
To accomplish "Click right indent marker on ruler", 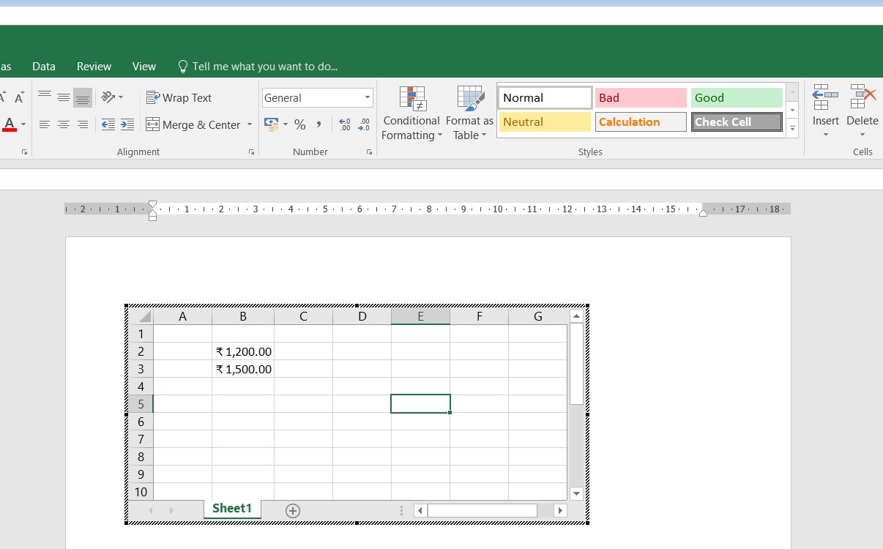I will tap(703, 212).
